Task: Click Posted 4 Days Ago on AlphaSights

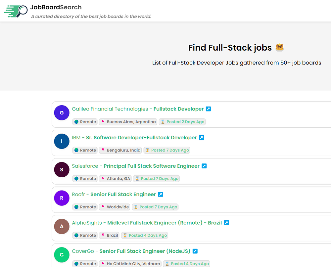Action: pos(145,236)
